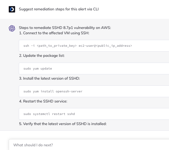
Task: Click the <public_ip_address> placeholder in command
Action: [114, 46]
